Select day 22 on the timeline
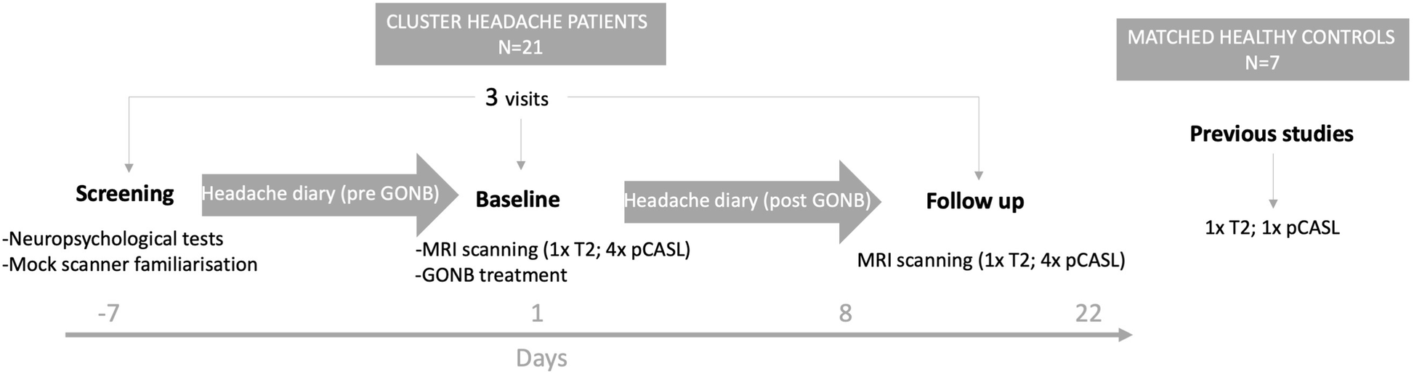 1088,313
